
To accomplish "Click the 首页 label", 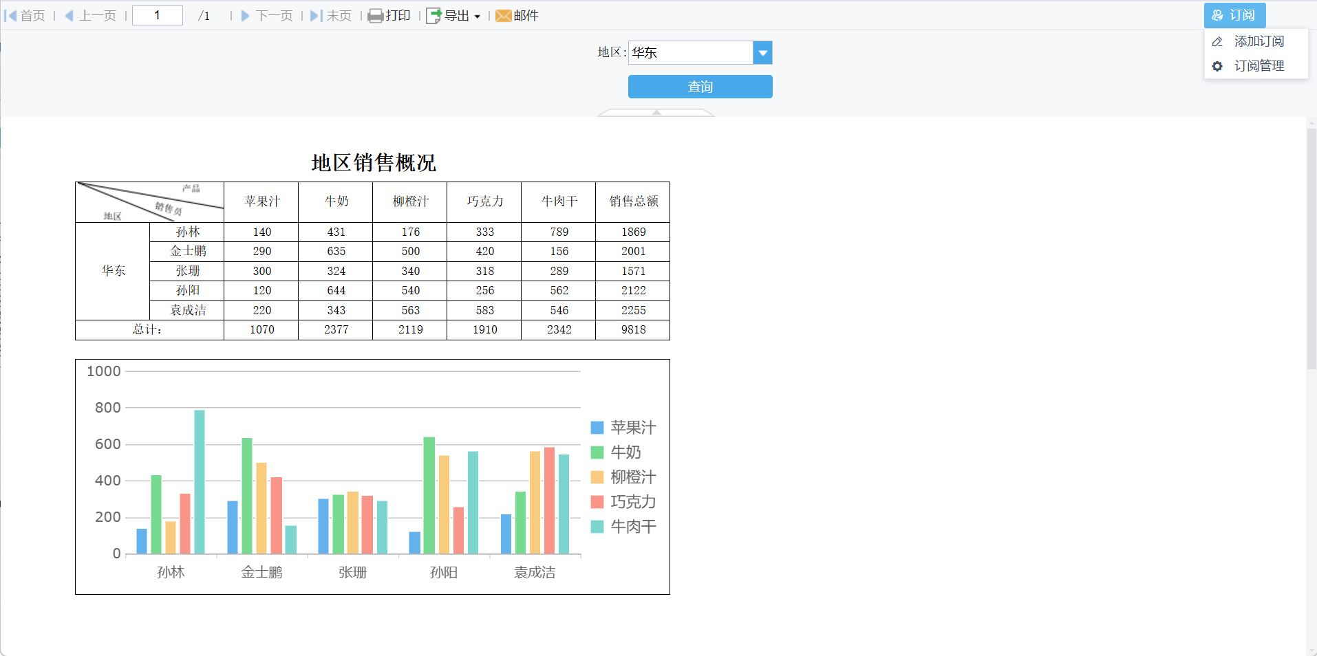I will pos(33,16).
